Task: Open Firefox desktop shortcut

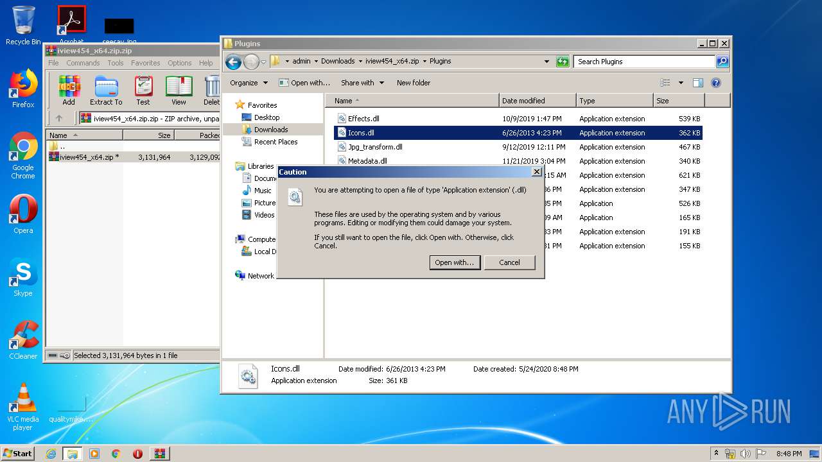Action: pos(23,89)
